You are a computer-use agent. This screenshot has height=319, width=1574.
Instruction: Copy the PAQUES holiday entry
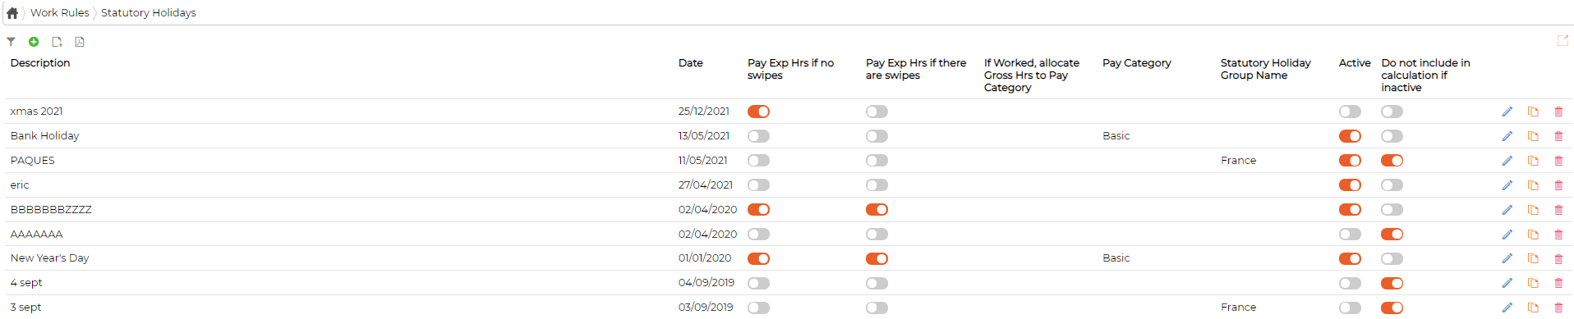point(1533,161)
